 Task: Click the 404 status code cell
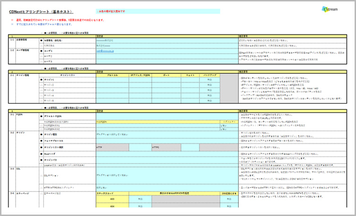coord(113,206)
